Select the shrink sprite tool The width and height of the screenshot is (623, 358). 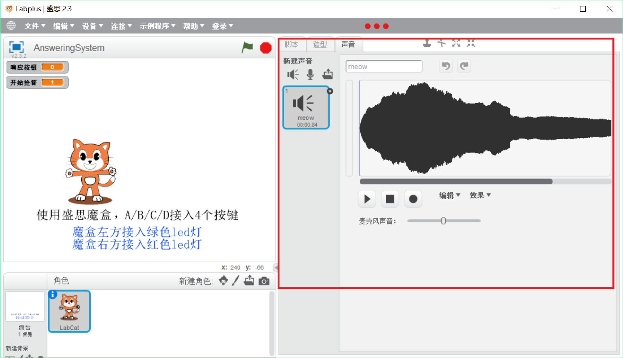click(471, 43)
